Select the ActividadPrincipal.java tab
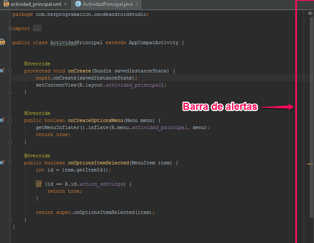314x243 pixels. (107, 4)
